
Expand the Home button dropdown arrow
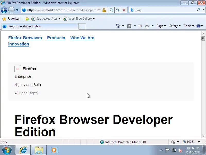click(123, 26)
